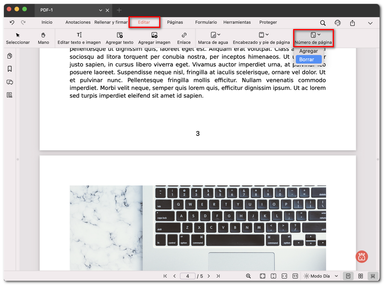Image resolution: width=384 pixels, height=285 pixels.
Task: Open the search icon in the toolbar
Action: [x=323, y=23]
